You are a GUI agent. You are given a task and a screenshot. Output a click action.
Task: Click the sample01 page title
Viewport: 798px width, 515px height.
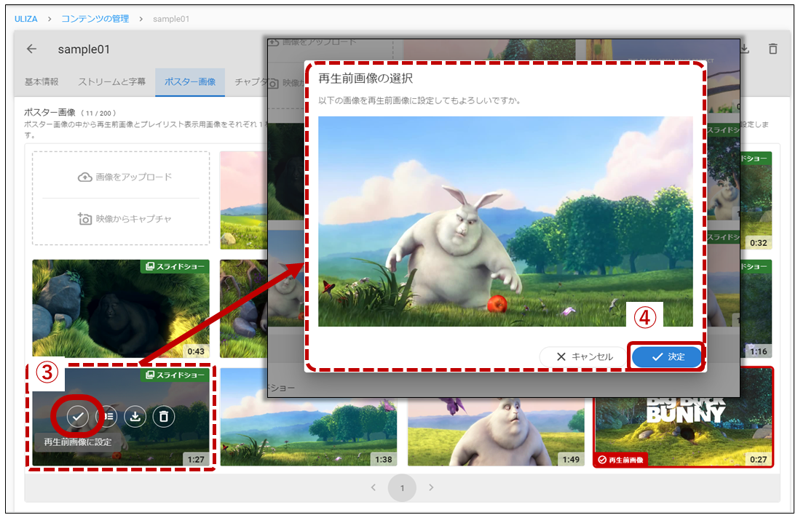tap(84, 49)
